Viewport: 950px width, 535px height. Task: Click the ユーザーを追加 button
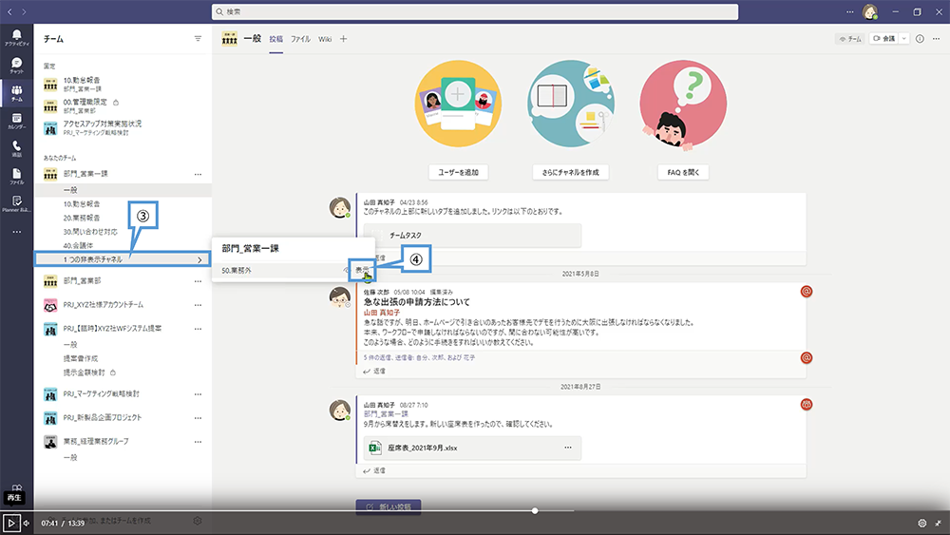(458, 172)
